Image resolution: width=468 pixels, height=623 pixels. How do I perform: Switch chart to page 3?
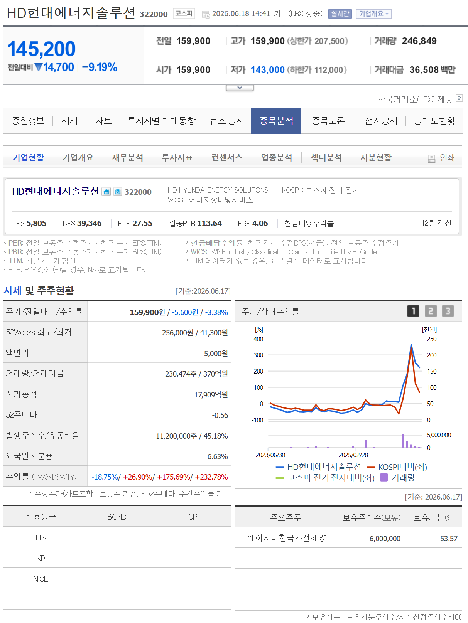448,311
